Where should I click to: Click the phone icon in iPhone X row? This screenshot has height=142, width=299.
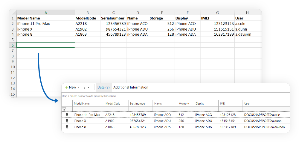pos(67,121)
